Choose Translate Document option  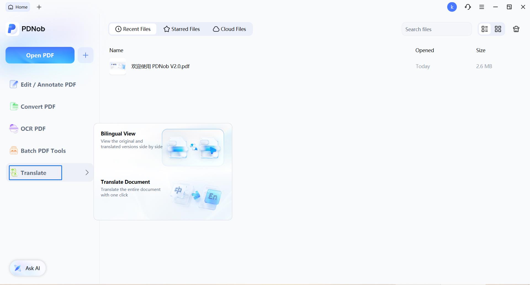point(163,196)
